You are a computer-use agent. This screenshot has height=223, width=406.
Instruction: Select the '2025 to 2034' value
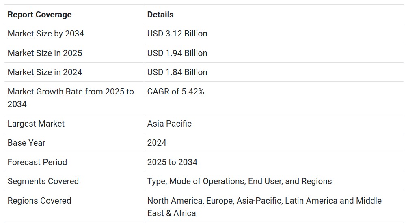(172, 162)
